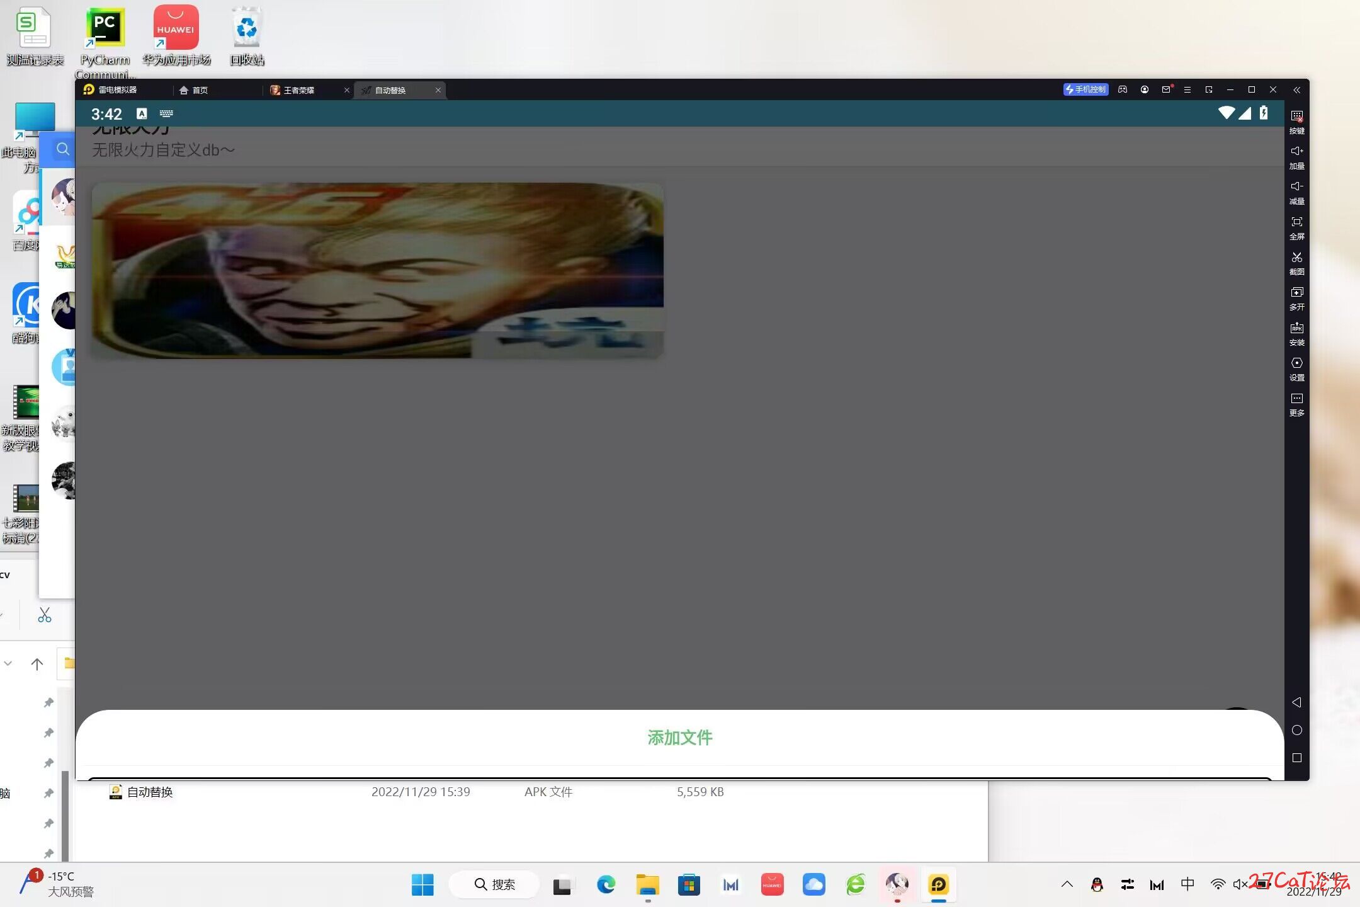Click the taskbar 搜索 search box
1360x907 pixels.
tap(494, 884)
